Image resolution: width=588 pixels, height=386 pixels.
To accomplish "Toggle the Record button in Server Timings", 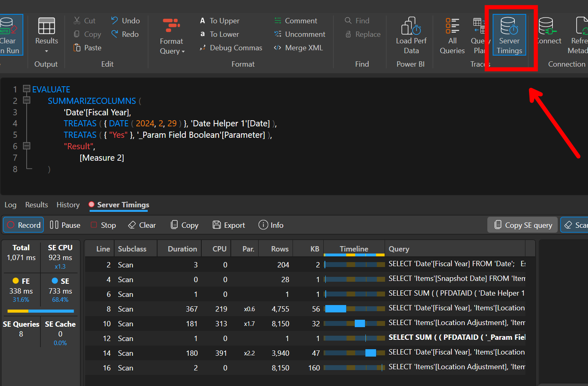I will 24,225.
